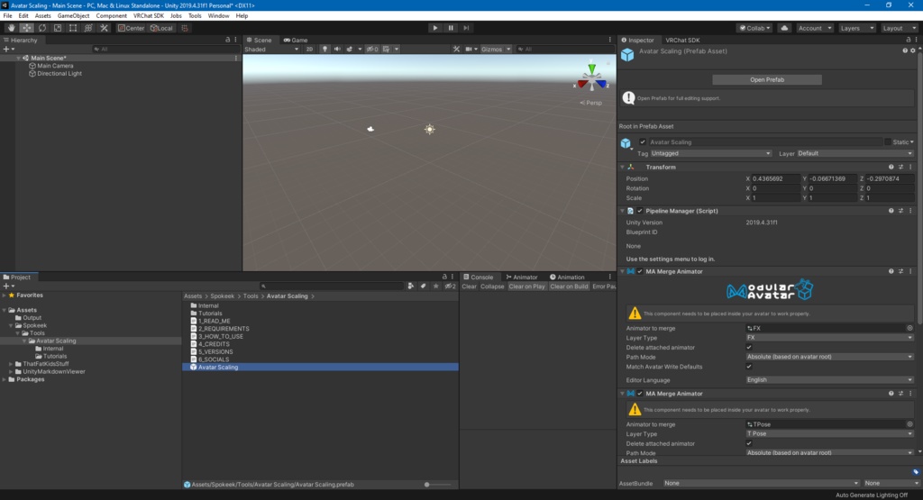Toggle Pipeline Manager script enabled checkbox

coord(640,211)
